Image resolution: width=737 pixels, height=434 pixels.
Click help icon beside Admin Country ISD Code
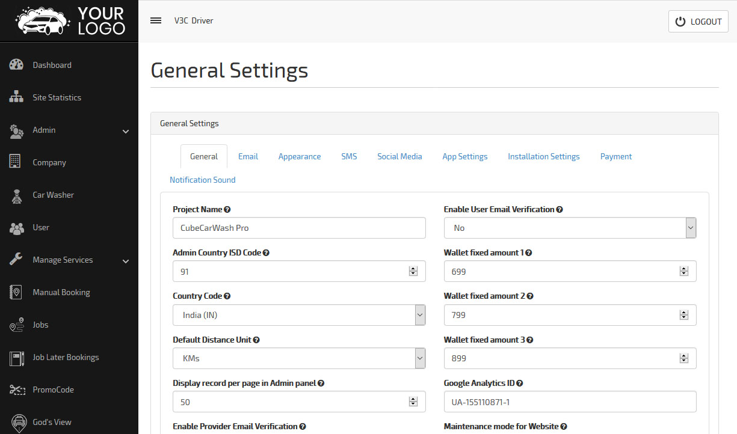(x=266, y=253)
